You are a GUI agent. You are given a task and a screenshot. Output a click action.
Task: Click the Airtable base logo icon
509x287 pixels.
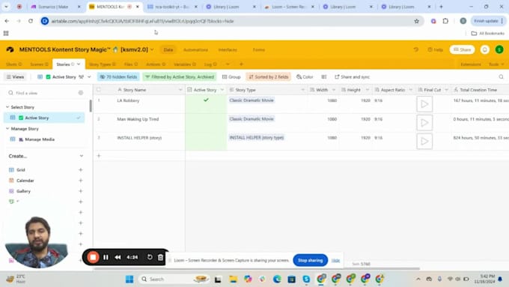(x=10, y=49)
